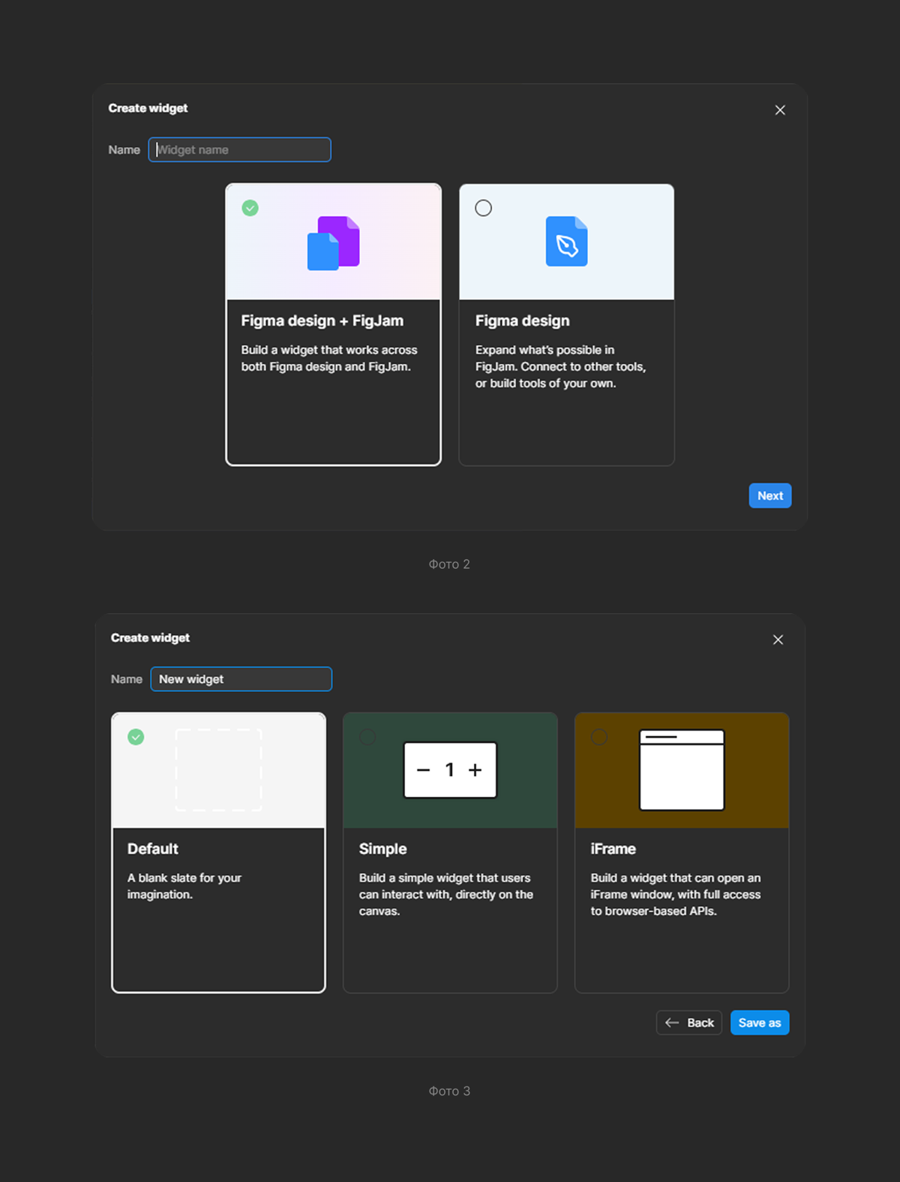Click the text 'Build a simple widget that users'
This screenshot has height=1182, width=900.
445,878
